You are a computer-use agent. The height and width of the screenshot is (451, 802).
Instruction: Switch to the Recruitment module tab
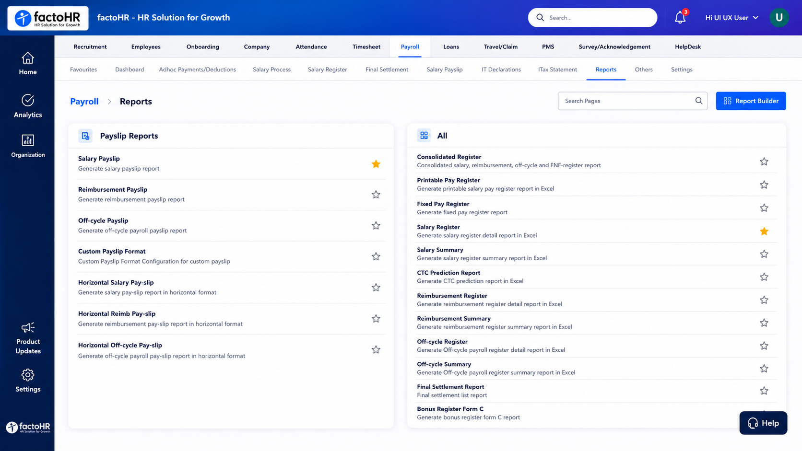pyautogui.click(x=90, y=46)
